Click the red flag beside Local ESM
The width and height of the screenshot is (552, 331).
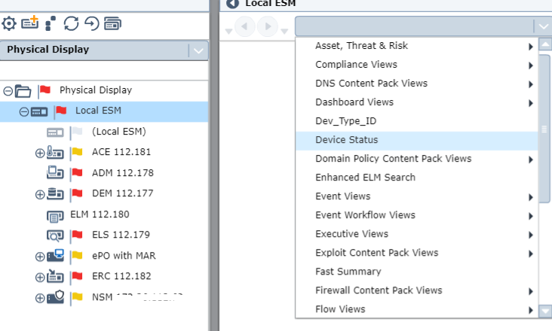coord(61,111)
